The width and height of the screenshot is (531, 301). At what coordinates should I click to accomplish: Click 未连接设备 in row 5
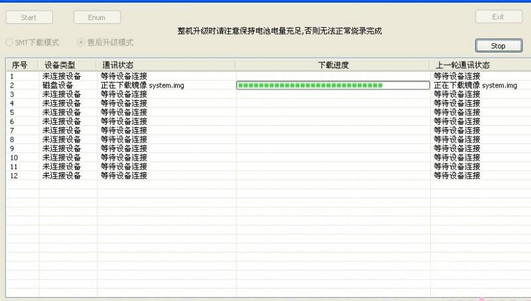tap(62, 113)
